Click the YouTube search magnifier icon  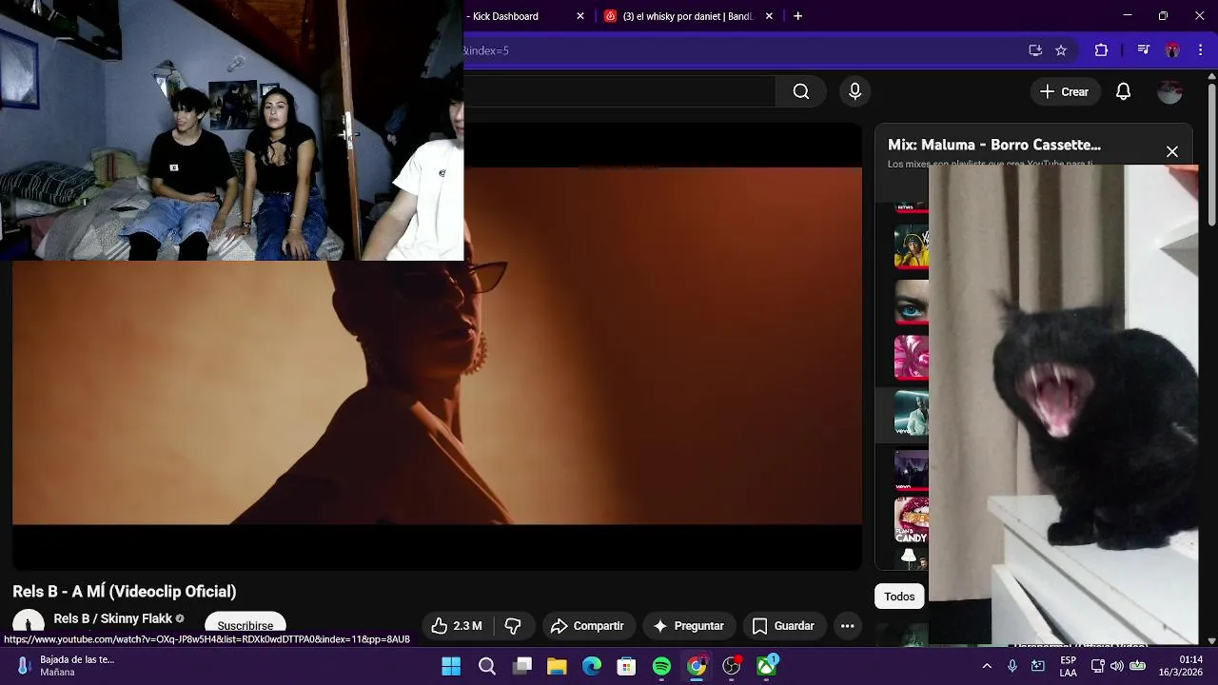tap(801, 91)
